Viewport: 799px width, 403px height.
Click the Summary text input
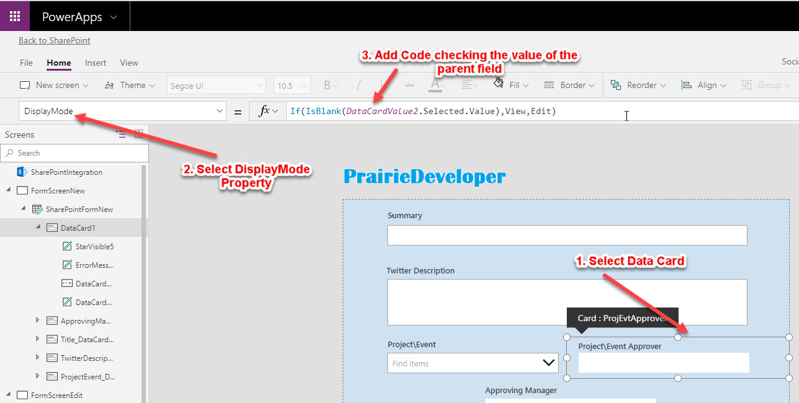pyautogui.click(x=567, y=236)
